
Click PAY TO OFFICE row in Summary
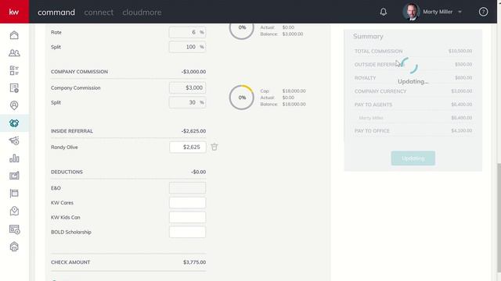(x=413, y=130)
